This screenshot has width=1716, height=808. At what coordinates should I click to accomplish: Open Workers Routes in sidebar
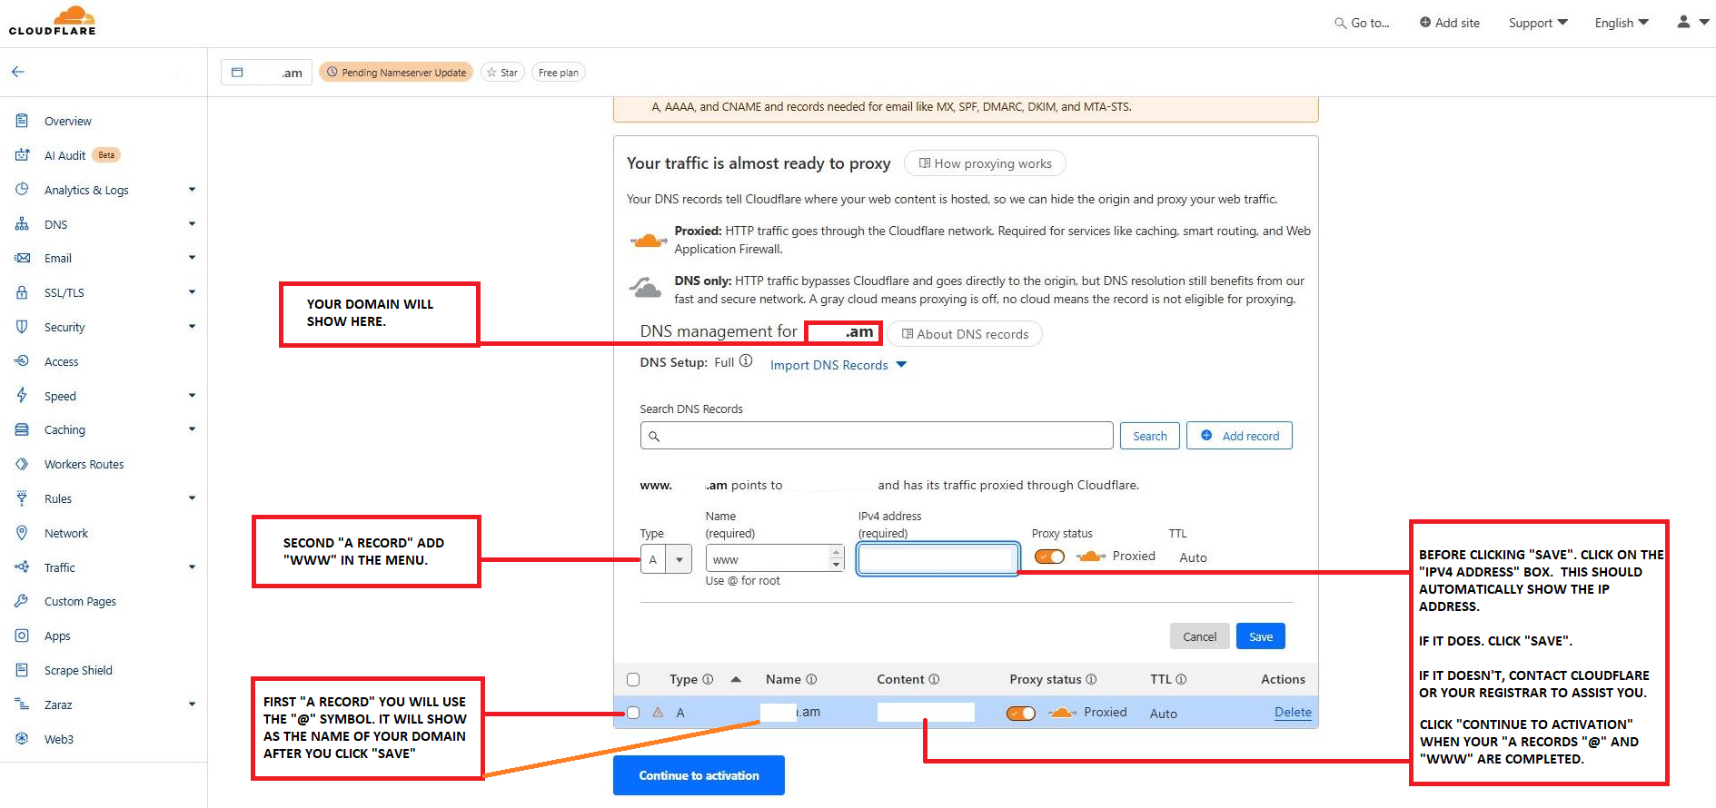tap(84, 465)
